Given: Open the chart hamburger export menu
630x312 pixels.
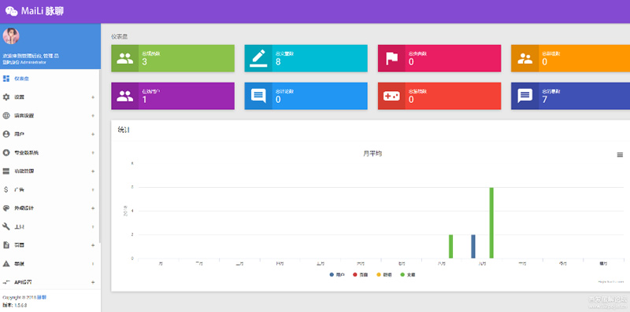Looking at the screenshot, I should pos(620,155).
